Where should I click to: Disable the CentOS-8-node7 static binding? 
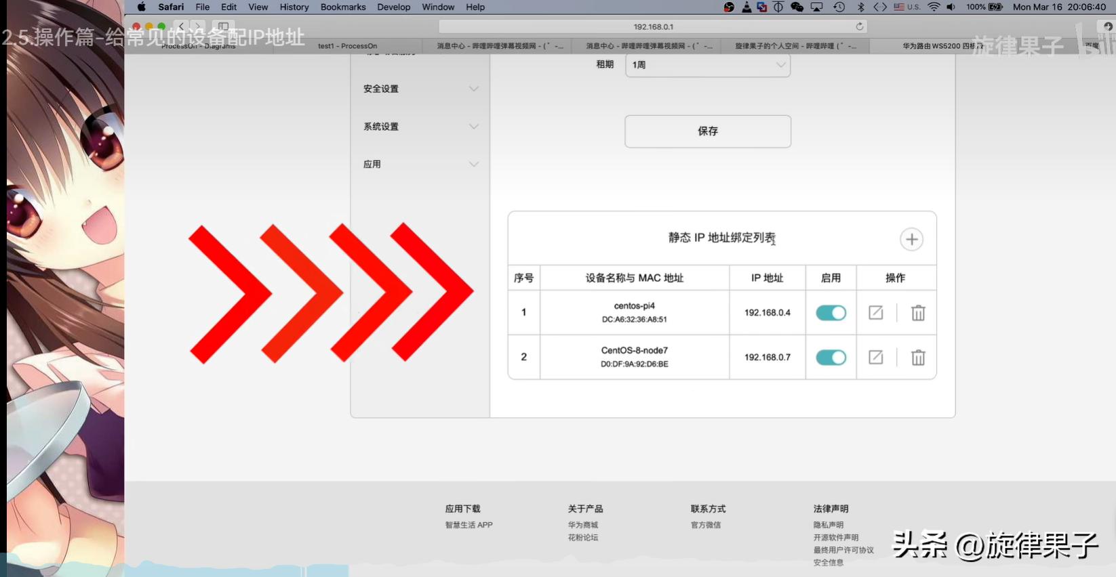click(831, 357)
